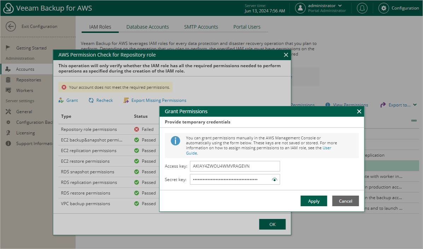Click the Accounts people icon
The width and height of the screenshot is (423, 249).
(8, 69)
